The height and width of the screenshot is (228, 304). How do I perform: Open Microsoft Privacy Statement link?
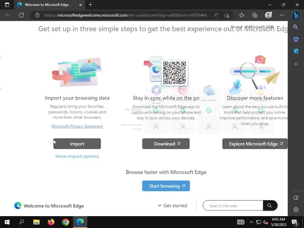coord(77,126)
